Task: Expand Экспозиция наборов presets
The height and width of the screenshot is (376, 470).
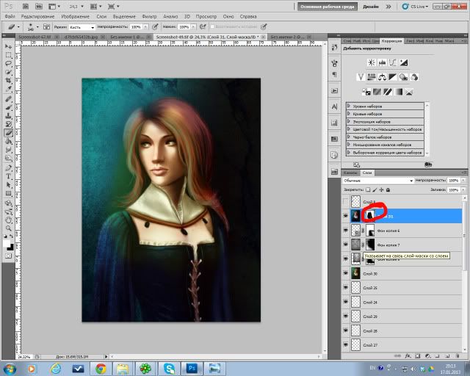Action: 349,121
